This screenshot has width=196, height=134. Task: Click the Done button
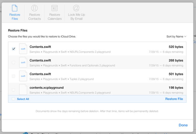pos(183,125)
